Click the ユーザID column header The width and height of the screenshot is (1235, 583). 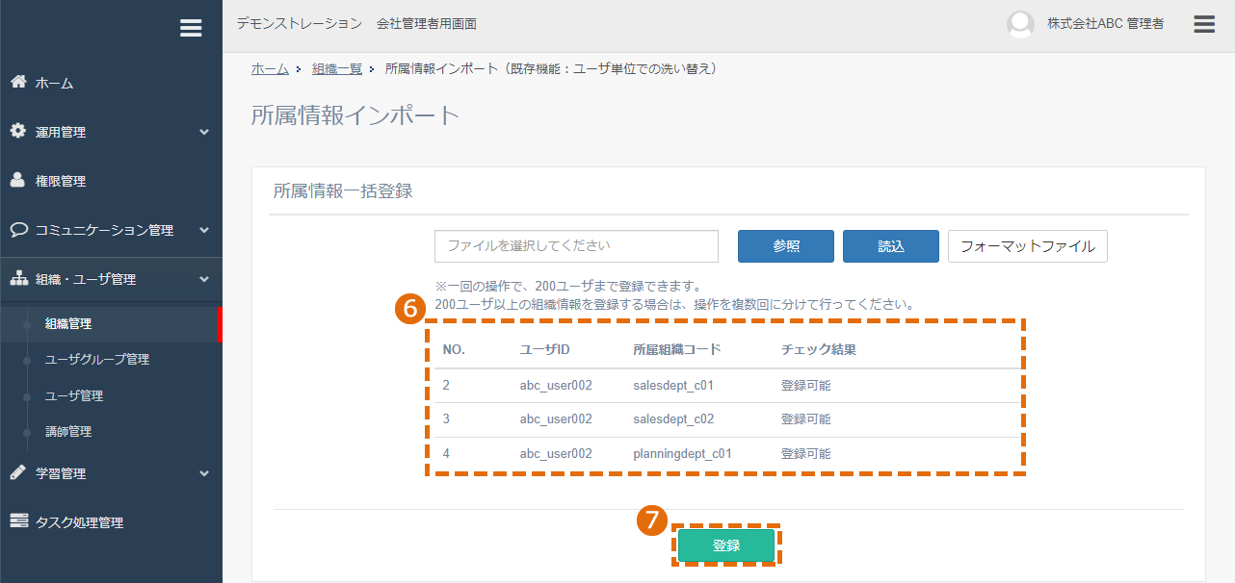point(545,350)
